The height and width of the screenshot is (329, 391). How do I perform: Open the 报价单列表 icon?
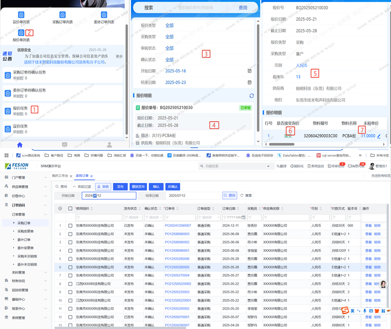coord(21,33)
